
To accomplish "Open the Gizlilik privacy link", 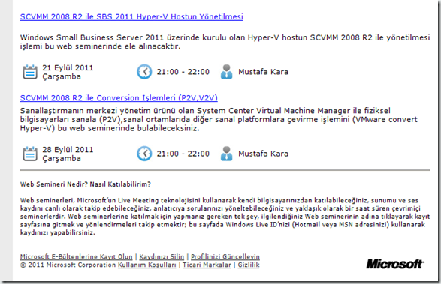I will (249, 265).
